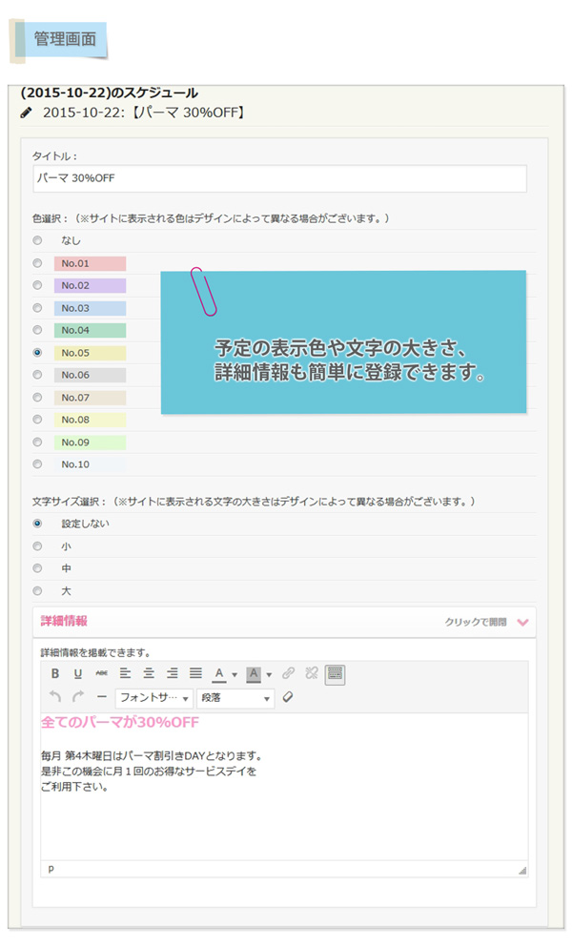This screenshot has height=947, width=572.
Task: Open the 段落 paragraph format dropdown
Action: pyautogui.click(x=235, y=698)
